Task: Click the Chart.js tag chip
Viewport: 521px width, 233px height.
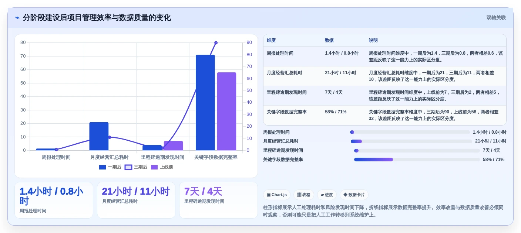Action: (277, 195)
